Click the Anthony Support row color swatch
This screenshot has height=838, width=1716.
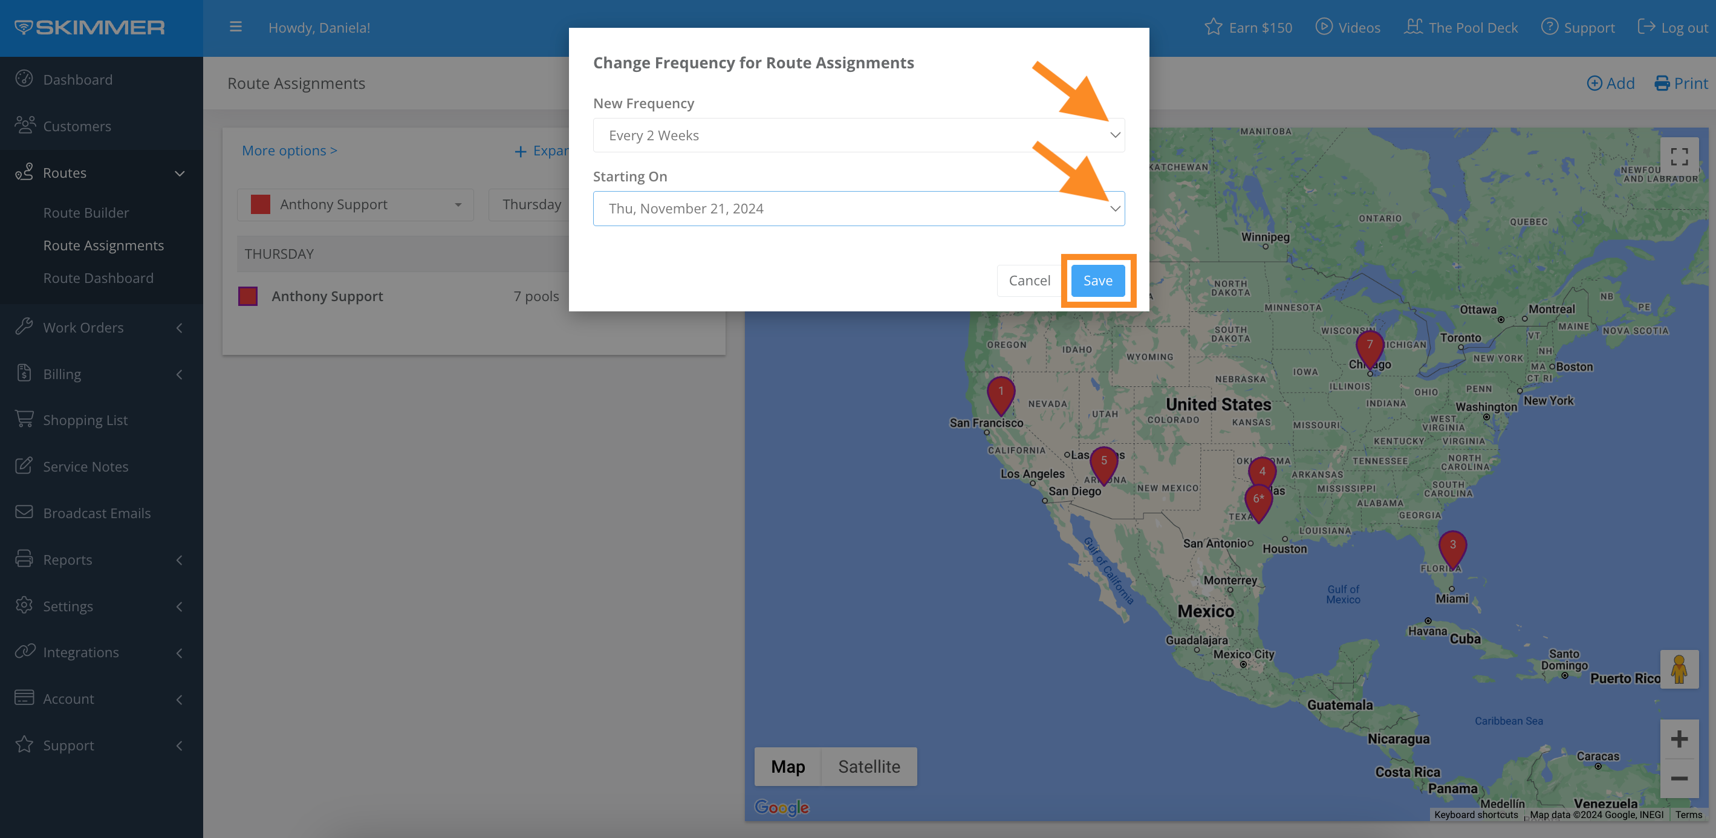[x=248, y=296]
